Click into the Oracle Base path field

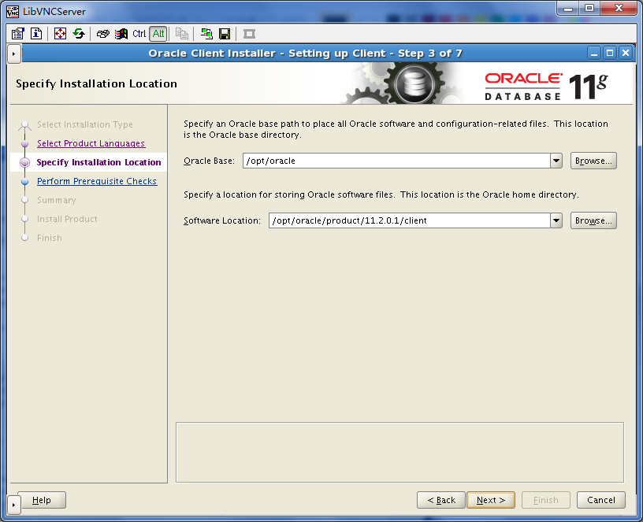click(396, 161)
